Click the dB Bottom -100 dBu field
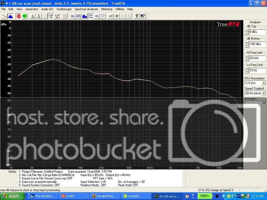This screenshot has width=267, height=200. tap(257, 44)
